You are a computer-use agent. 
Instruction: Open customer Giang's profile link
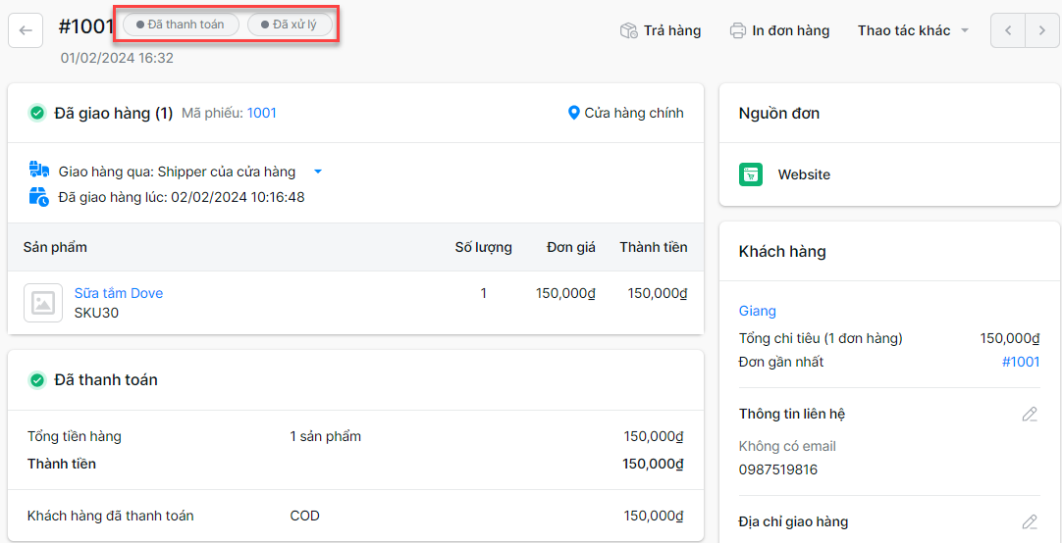pyautogui.click(x=758, y=311)
